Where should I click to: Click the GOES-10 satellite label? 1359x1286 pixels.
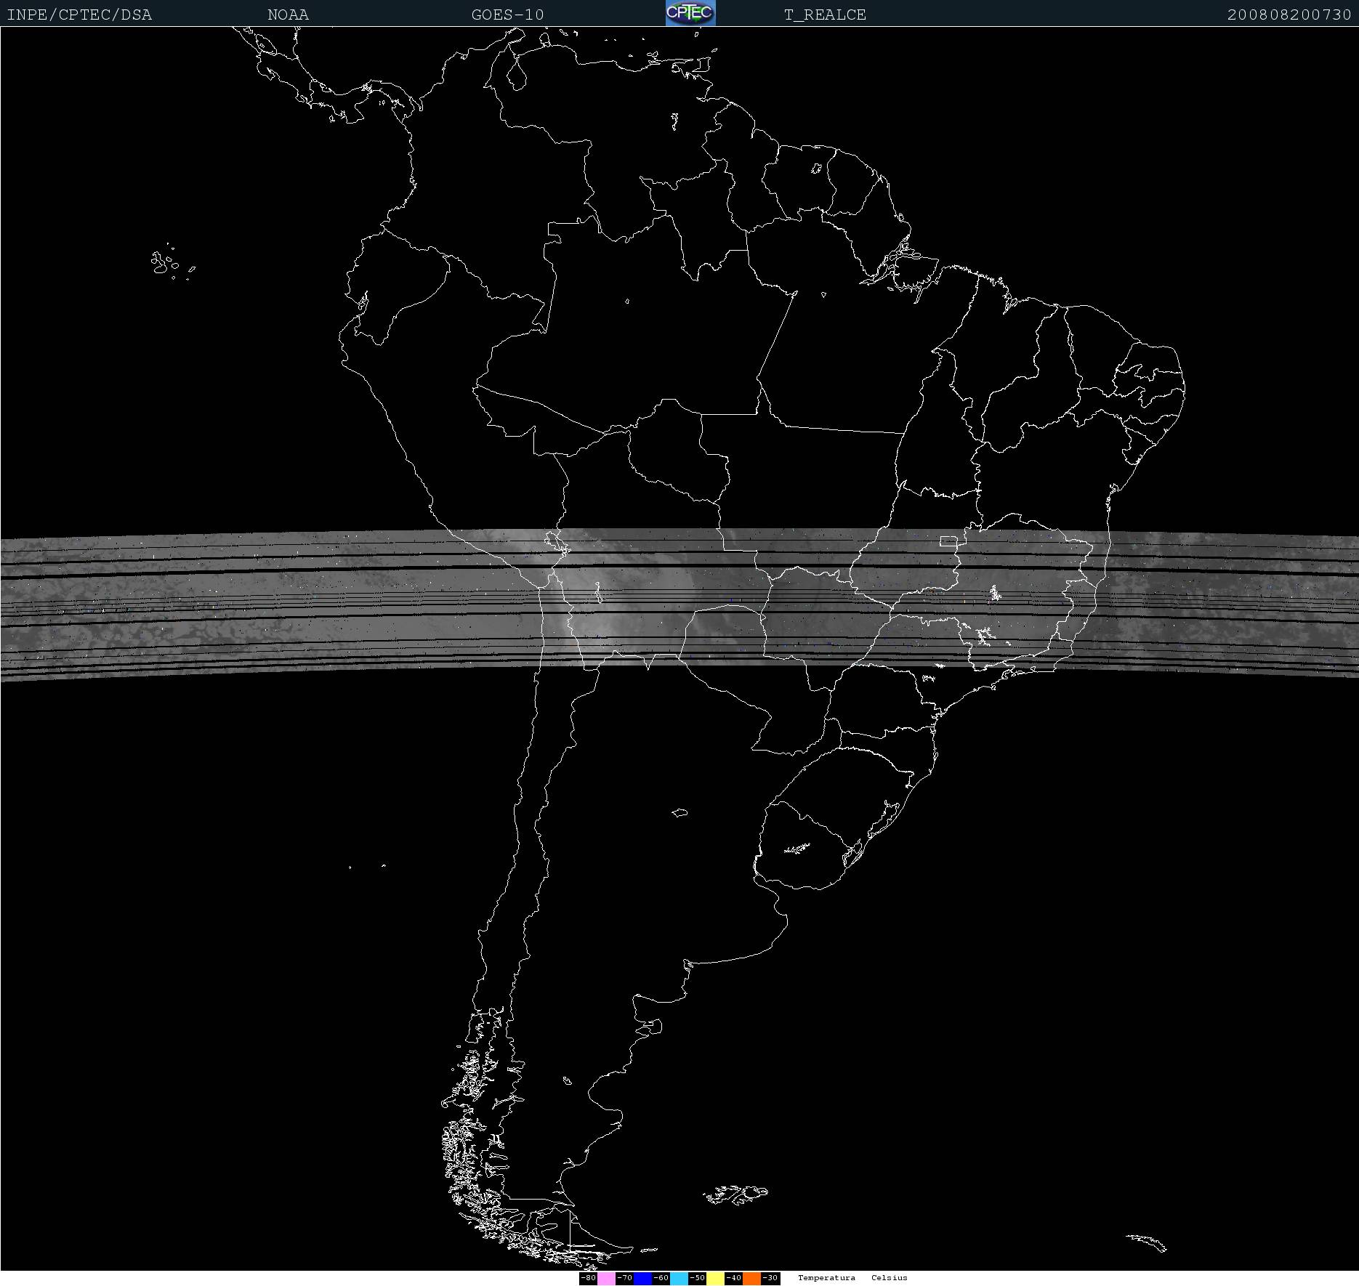pos(507,15)
